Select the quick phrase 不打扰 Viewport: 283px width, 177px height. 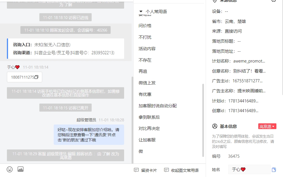(x=145, y=37)
